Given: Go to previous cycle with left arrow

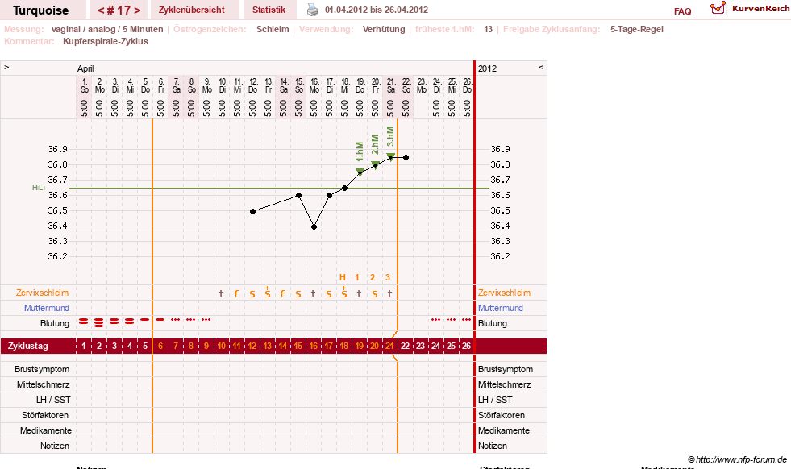Looking at the screenshot, I should [x=101, y=10].
